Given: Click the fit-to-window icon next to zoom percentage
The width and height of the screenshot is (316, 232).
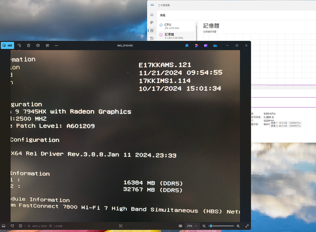Looking at the screenshot, I should click(x=180, y=226).
